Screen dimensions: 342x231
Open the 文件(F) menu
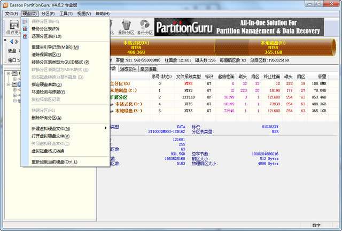(11, 13)
